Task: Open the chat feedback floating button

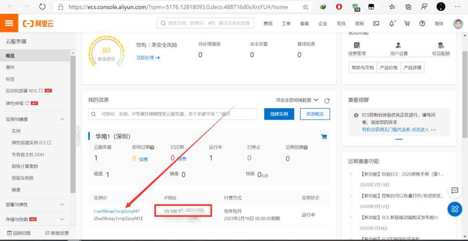Action: click(x=455, y=190)
